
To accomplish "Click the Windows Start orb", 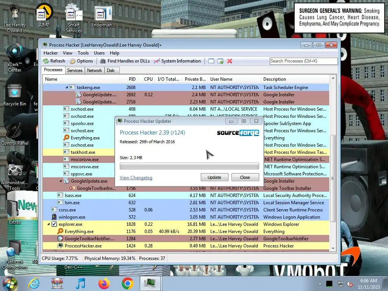I will [x=10, y=284].
